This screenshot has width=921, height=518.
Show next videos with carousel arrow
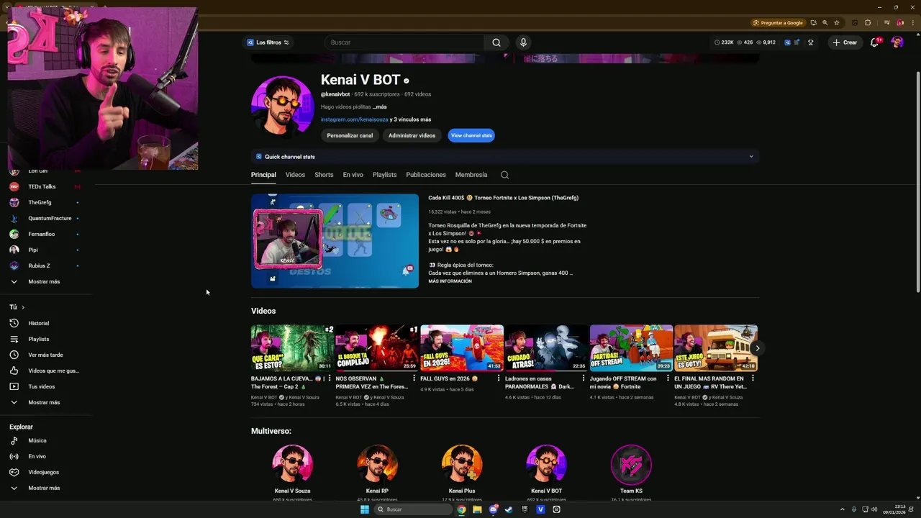click(757, 348)
